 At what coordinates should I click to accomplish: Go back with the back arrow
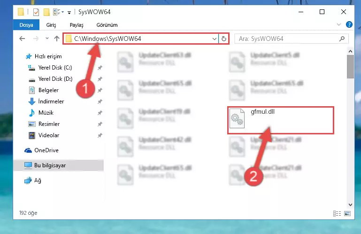22,39
